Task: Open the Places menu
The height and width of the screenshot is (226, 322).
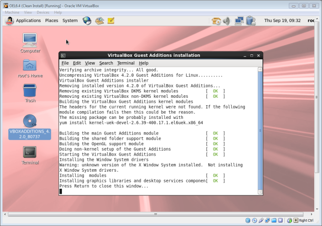Action: [52, 21]
